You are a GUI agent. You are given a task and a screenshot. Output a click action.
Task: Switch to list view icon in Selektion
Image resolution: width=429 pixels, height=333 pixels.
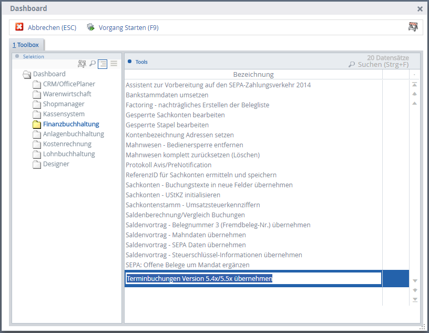pyautogui.click(x=114, y=64)
